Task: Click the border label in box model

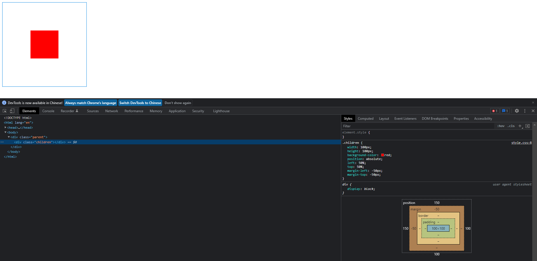Action: click(x=423, y=216)
